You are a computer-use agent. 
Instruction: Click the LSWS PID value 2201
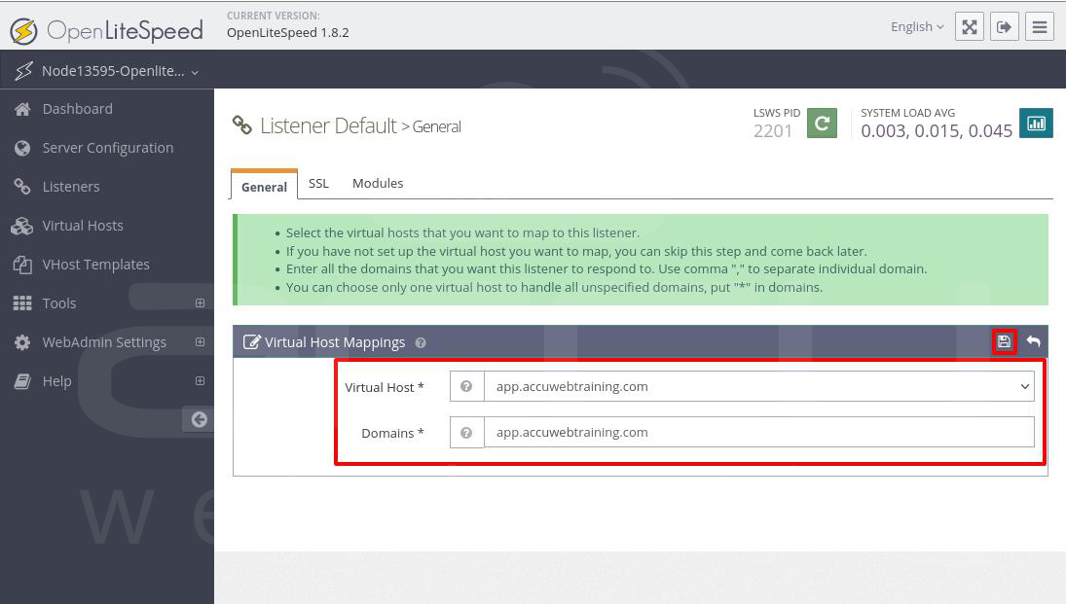[x=772, y=130]
